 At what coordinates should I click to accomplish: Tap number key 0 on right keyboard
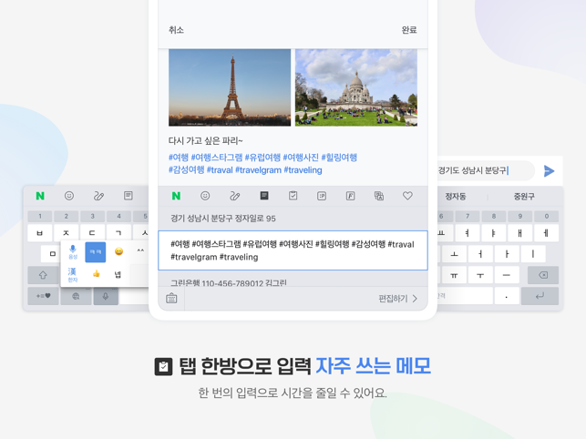pos(547,216)
